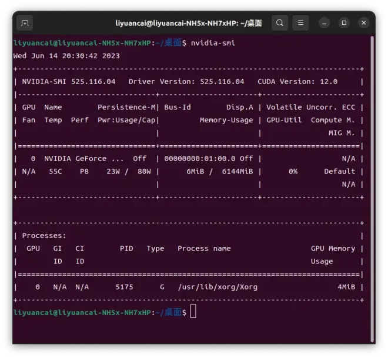Click the 6144MiB total memory value

point(238,172)
